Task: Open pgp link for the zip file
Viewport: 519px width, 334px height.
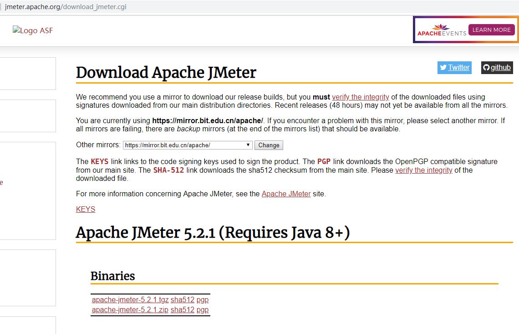Action: pos(203,309)
